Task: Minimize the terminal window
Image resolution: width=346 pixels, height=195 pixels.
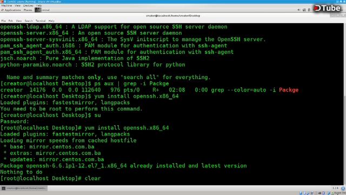Action: pyautogui.click(x=332, y=16)
